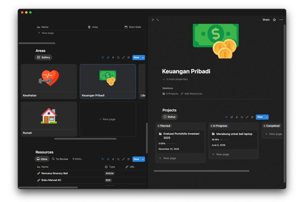Viewport: 304px width, 202px height.
Task: Open dropdown arrow beside Areas New button
Action: coord(143,58)
